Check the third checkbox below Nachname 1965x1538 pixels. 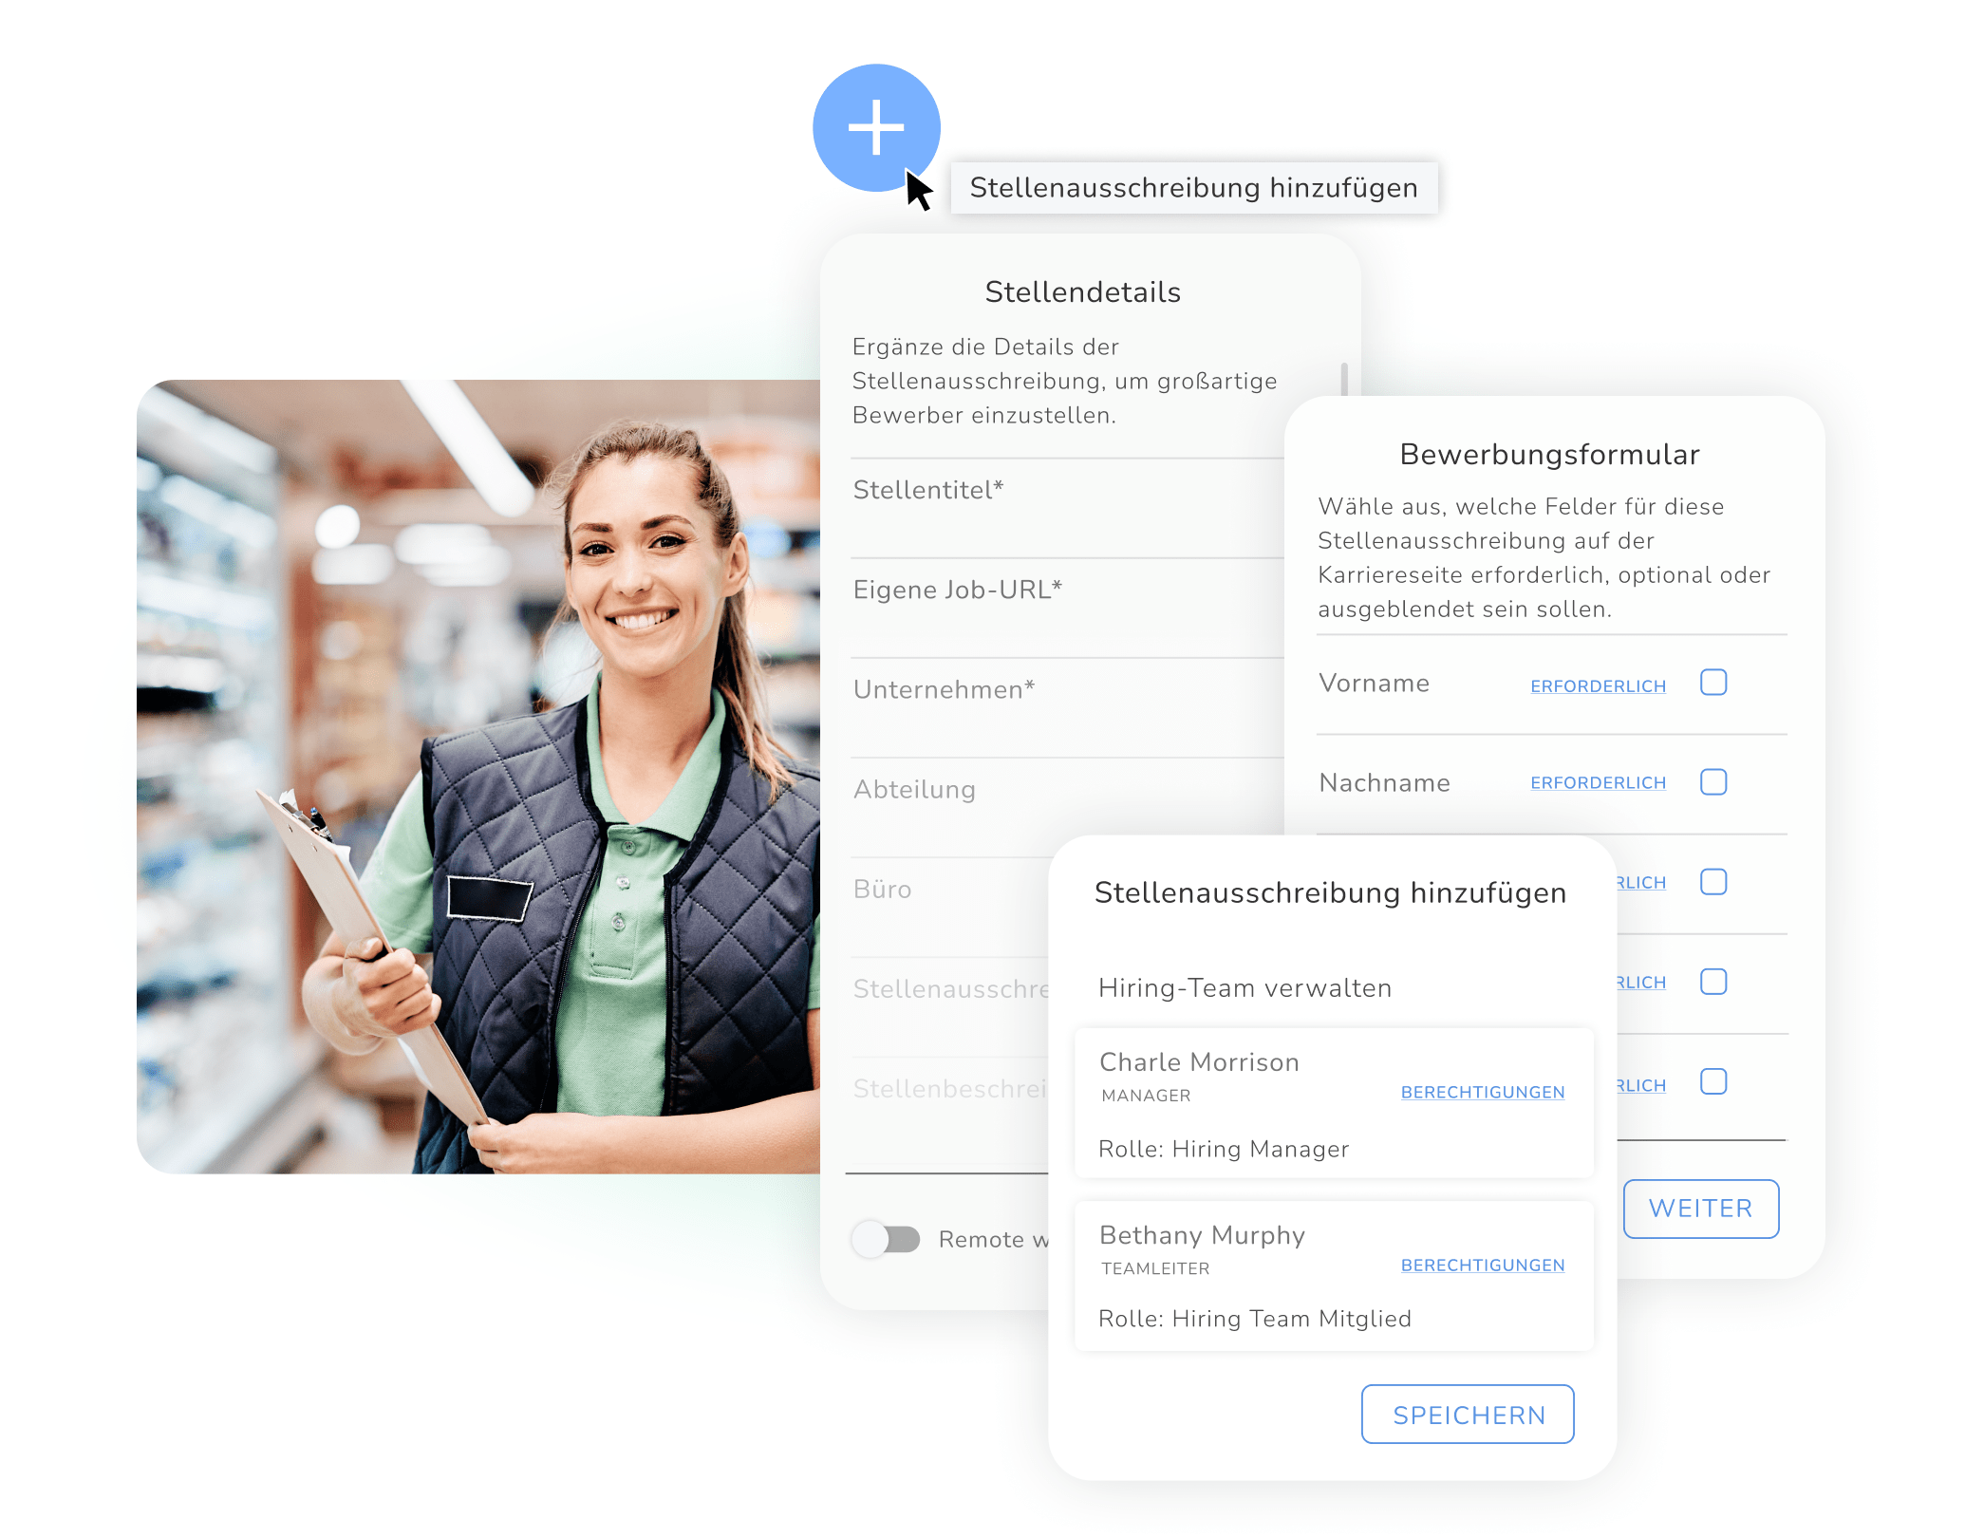click(1713, 882)
